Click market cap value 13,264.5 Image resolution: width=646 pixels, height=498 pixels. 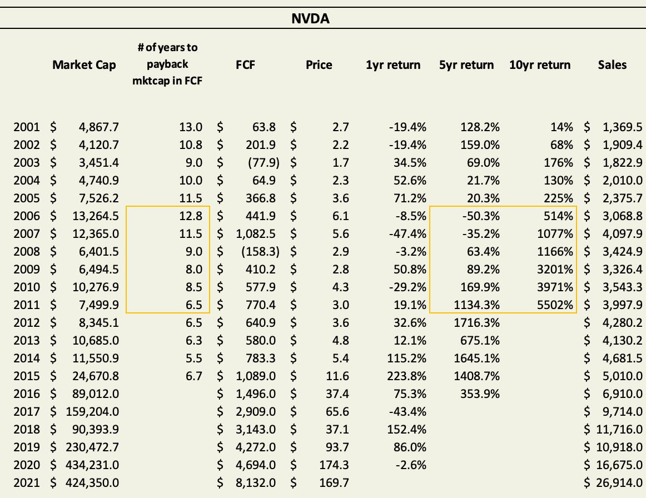pyautogui.click(x=96, y=216)
